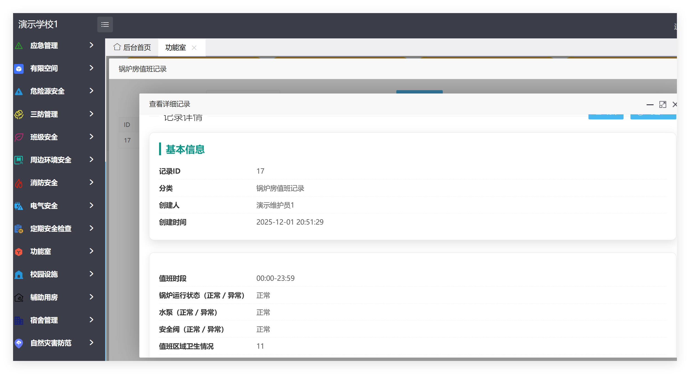Expand the 班级安全 menu chevron
Image resolution: width=690 pixels, height=374 pixels.
[91, 137]
